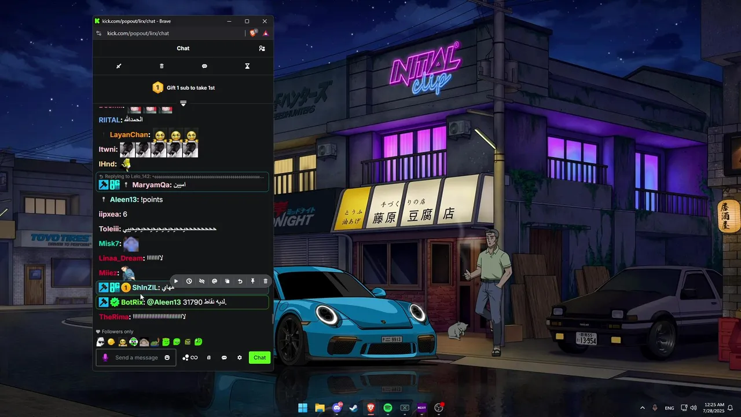Open File Explorer from taskbar
The image size is (741, 417).
[320, 408]
